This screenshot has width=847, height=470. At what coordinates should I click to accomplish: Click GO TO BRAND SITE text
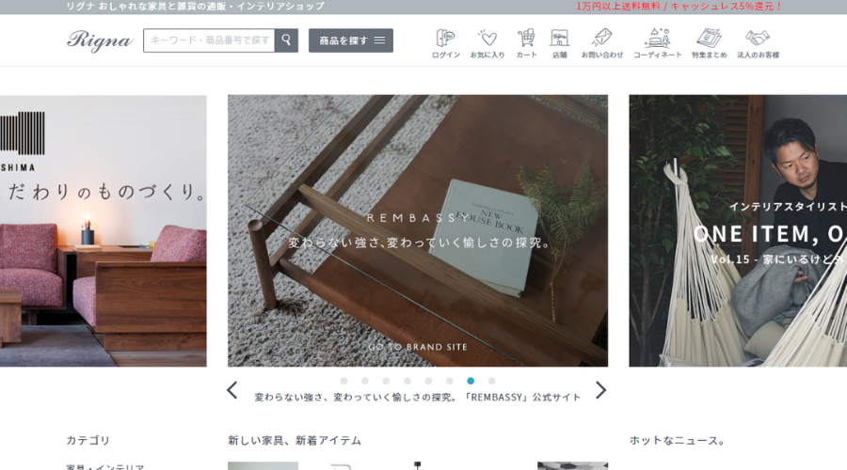pyautogui.click(x=418, y=347)
